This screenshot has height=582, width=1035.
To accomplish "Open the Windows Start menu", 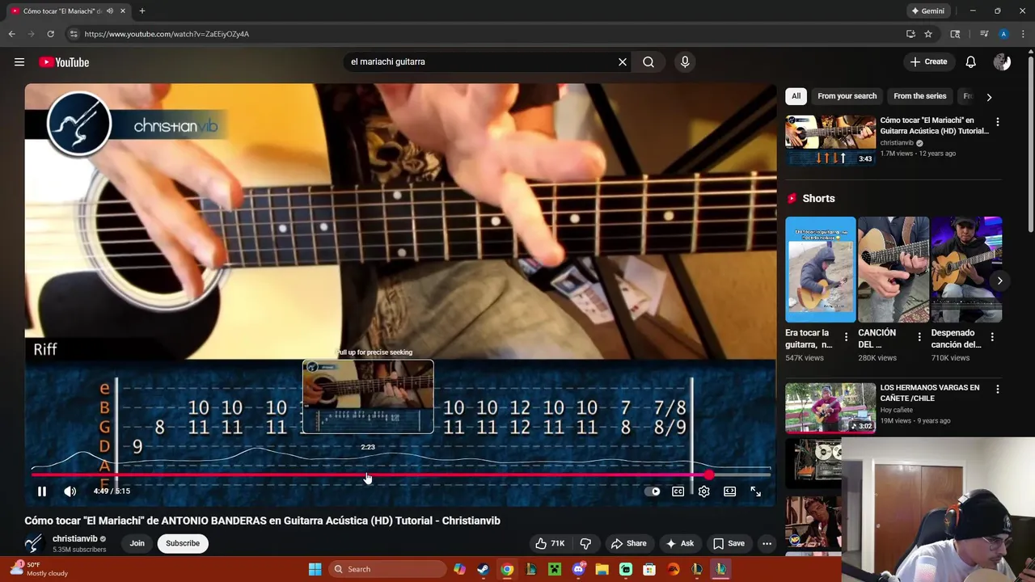I will pyautogui.click(x=315, y=569).
